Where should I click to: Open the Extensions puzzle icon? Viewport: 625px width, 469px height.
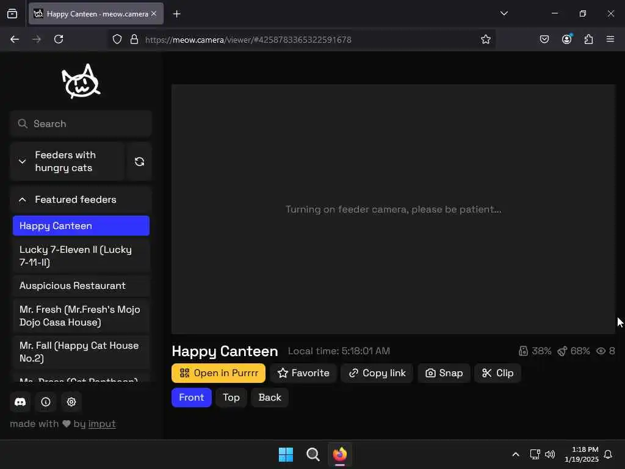coord(588,39)
